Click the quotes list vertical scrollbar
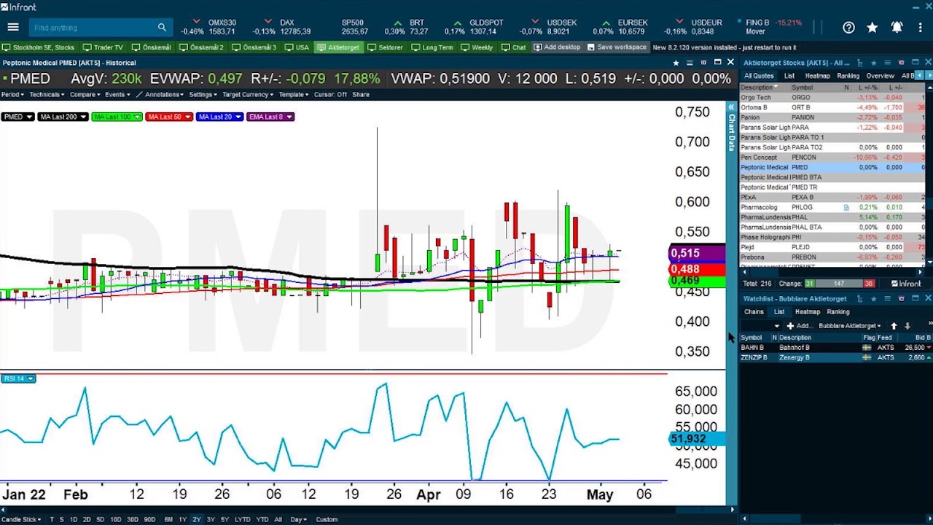The image size is (933, 525). [x=928, y=175]
